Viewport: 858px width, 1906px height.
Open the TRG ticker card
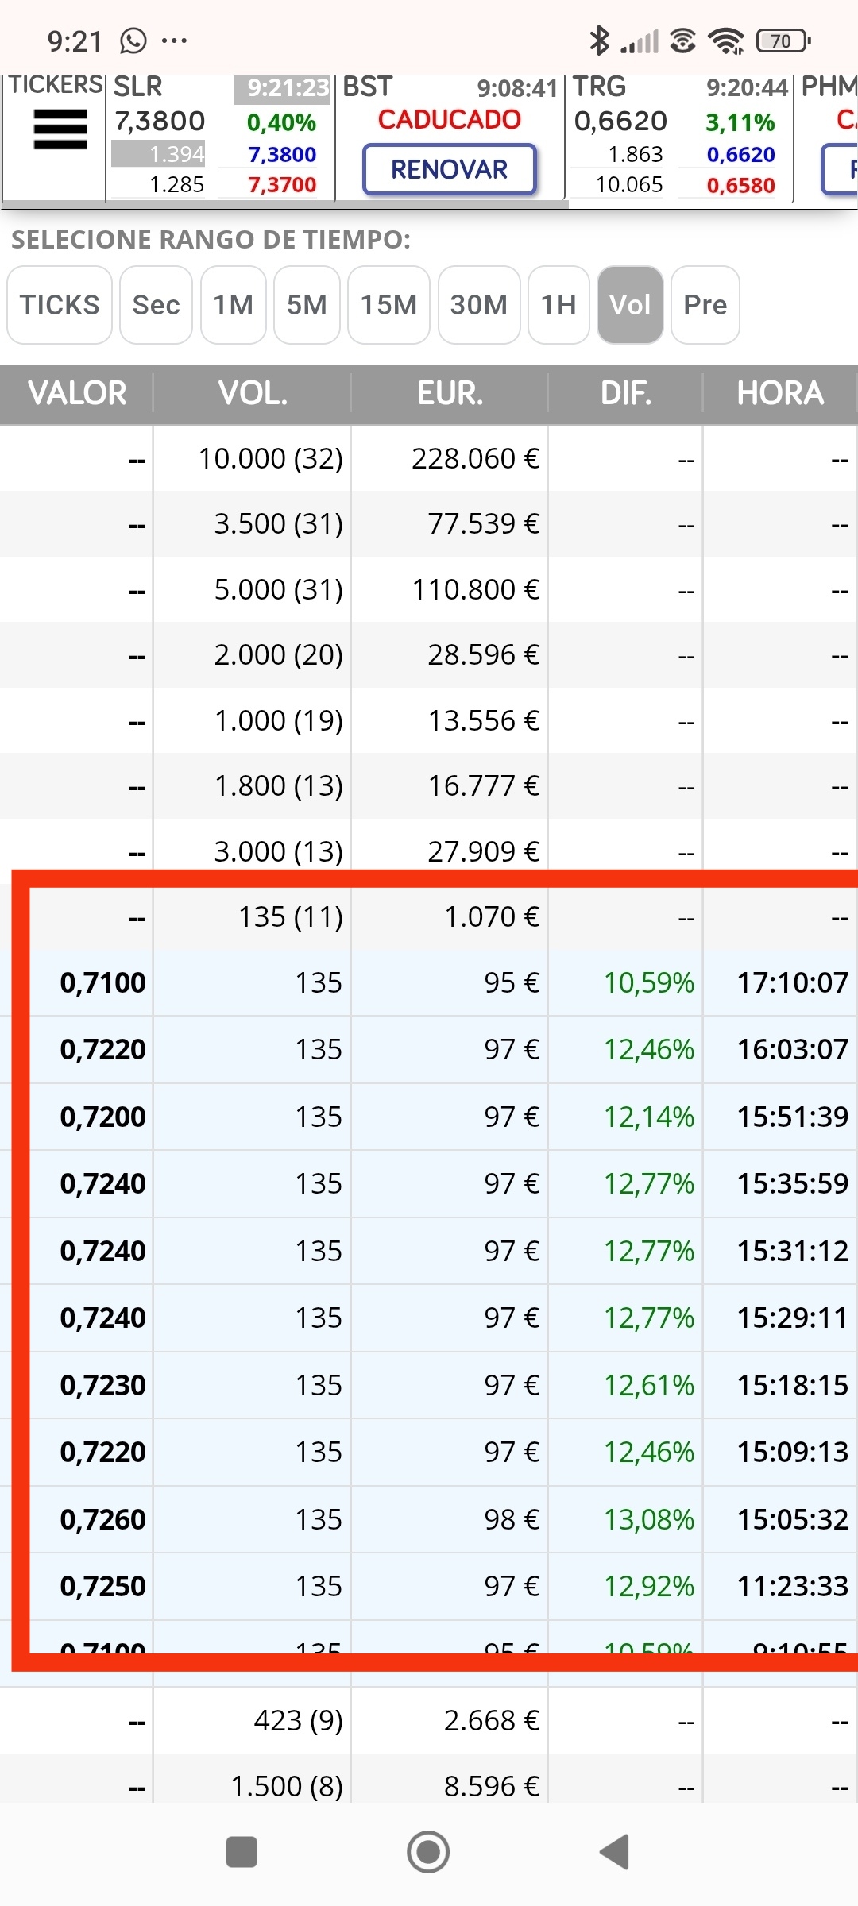point(678,137)
